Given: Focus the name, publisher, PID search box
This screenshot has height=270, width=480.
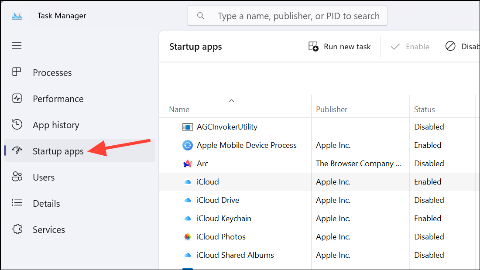Looking at the screenshot, I should click(287, 16).
